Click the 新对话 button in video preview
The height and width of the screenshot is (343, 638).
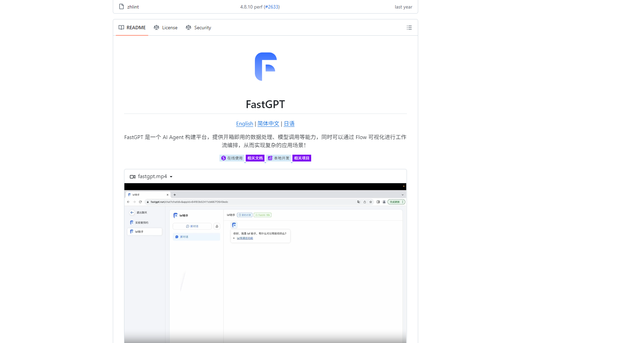192,226
